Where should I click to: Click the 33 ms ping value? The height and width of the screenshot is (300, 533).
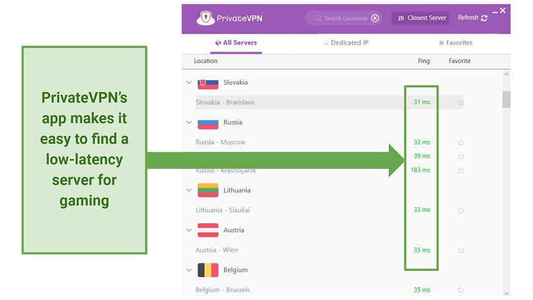tap(422, 210)
